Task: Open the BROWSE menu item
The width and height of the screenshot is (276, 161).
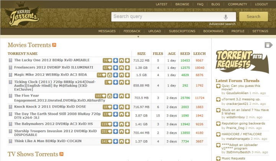Action: [x=182, y=4]
